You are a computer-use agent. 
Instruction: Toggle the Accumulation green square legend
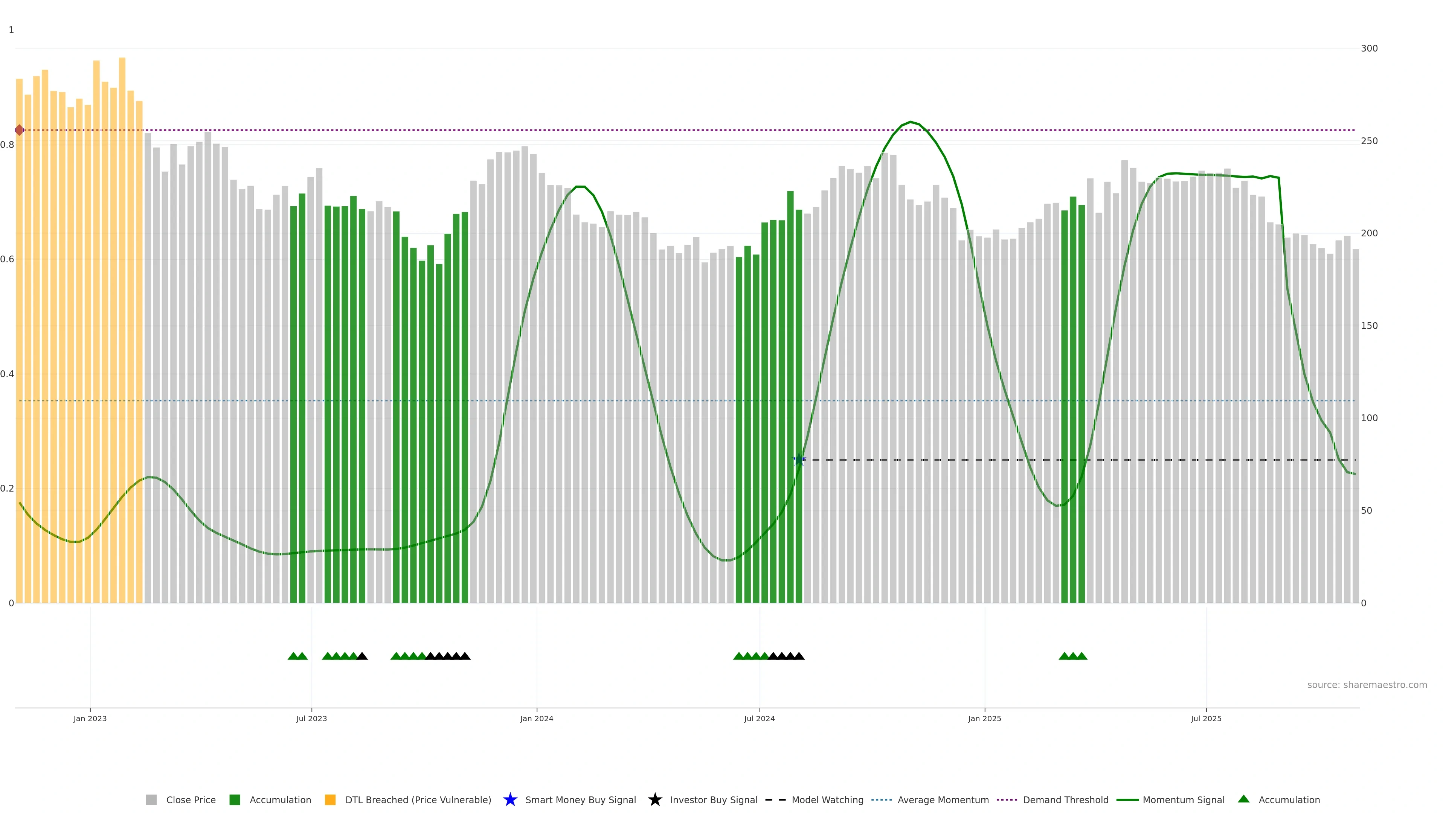click(x=235, y=800)
